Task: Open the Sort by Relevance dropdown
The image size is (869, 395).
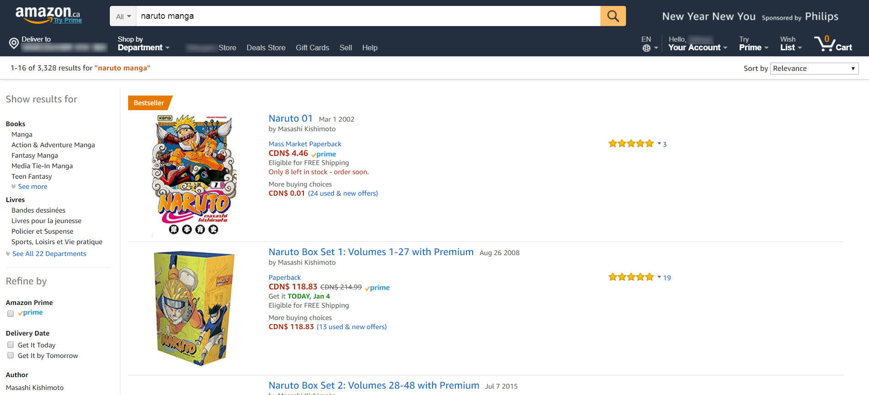Action: pos(815,69)
